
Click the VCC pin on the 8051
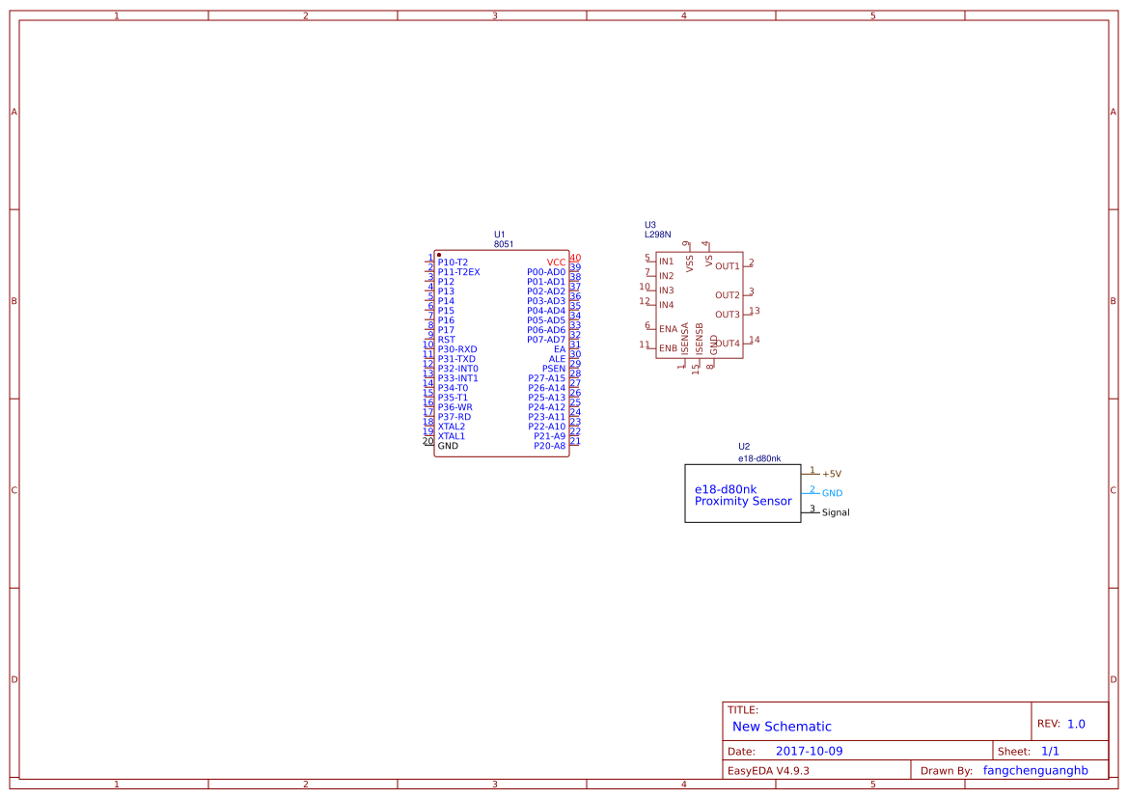555,262
